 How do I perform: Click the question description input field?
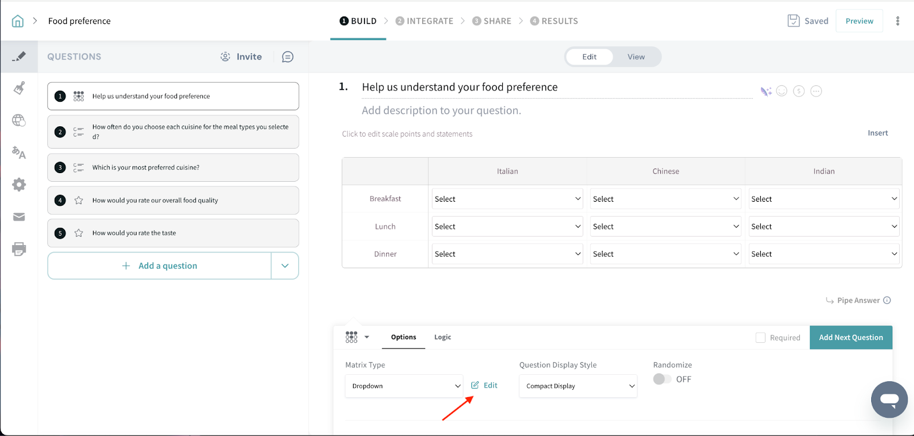[441, 110]
